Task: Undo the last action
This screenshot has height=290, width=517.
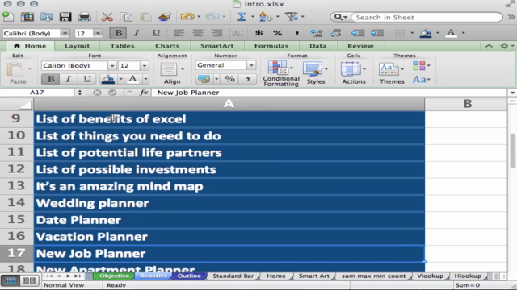Action: 187,16
